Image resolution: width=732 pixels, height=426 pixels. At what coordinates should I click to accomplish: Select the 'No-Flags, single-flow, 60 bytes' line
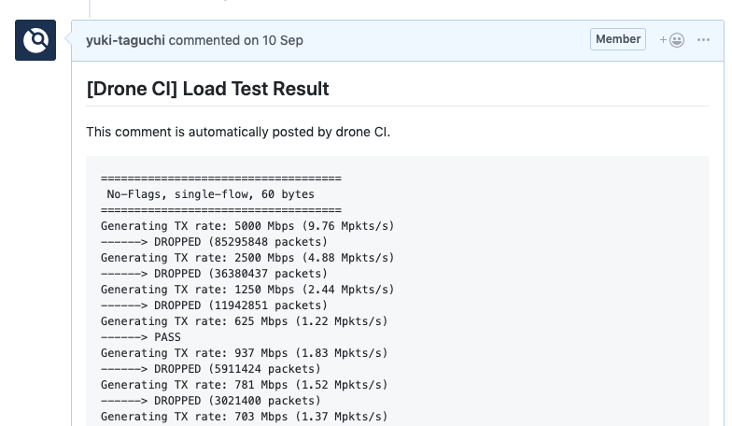point(211,194)
